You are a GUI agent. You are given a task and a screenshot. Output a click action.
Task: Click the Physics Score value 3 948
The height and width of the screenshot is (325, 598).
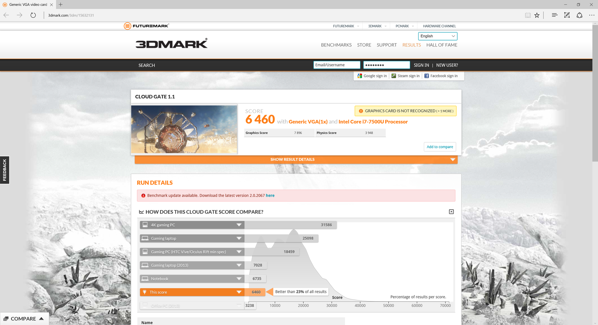[x=369, y=133]
